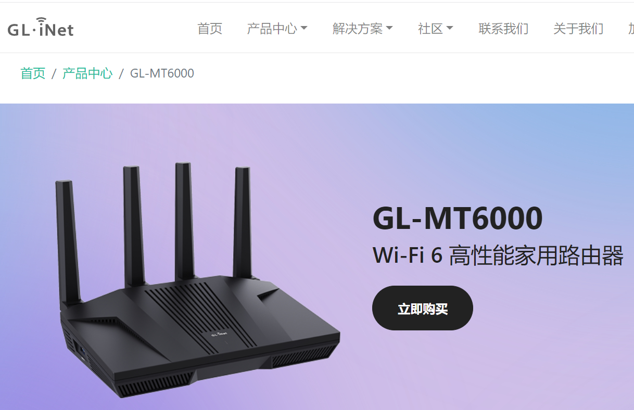Follow the green 首页 breadcrumb link
This screenshot has width=634, height=410.
[33, 73]
